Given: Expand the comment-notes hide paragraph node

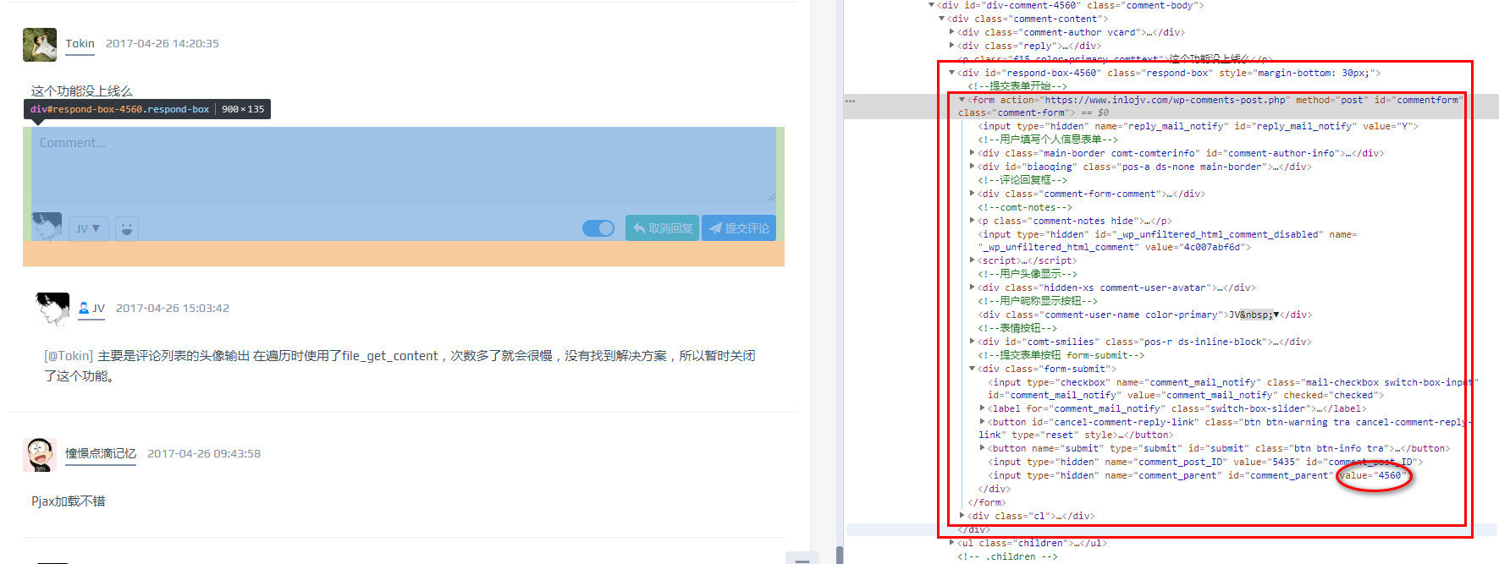Looking at the screenshot, I should click(x=973, y=221).
